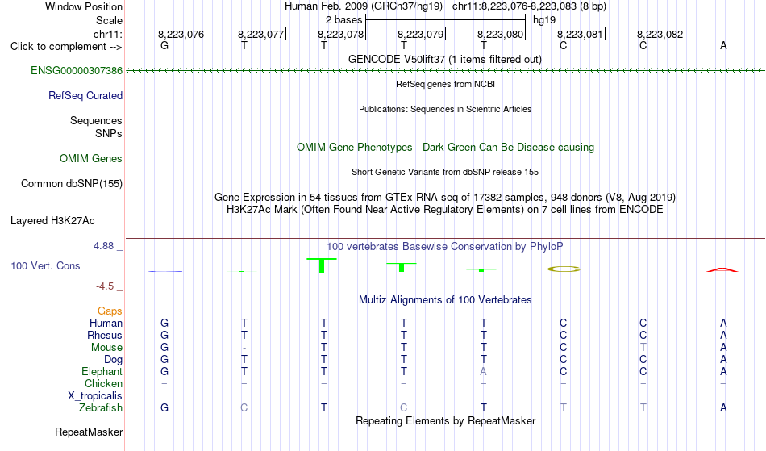Click the 100 Vert. Cons label
766x451 pixels.
[x=45, y=265]
